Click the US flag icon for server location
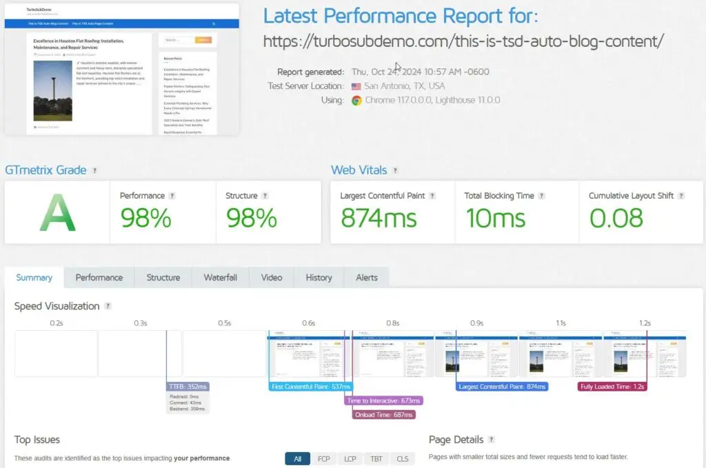Image resolution: width=706 pixels, height=468 pixels. coord(356,86)
